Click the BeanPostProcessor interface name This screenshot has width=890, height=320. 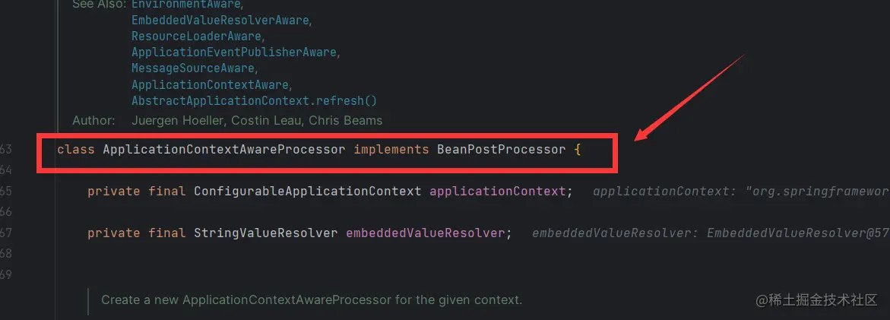[501, 150]
